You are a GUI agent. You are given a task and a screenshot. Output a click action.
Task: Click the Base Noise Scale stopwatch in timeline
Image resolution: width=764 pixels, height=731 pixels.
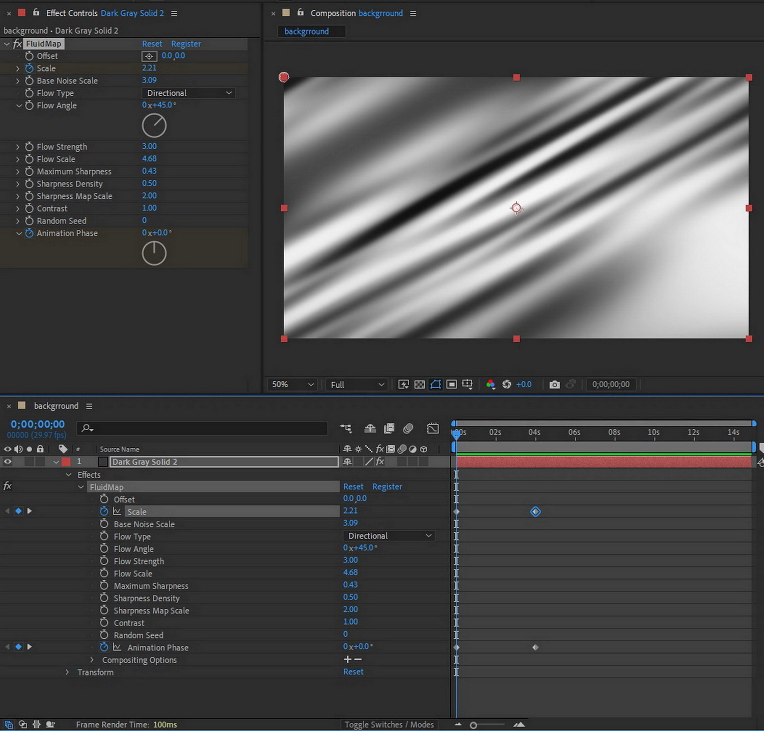[104, 524]
